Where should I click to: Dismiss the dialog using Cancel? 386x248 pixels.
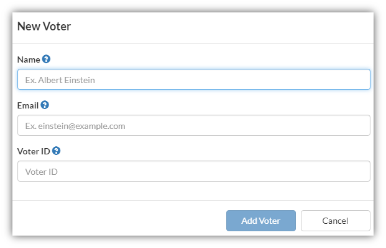point(335,221)
